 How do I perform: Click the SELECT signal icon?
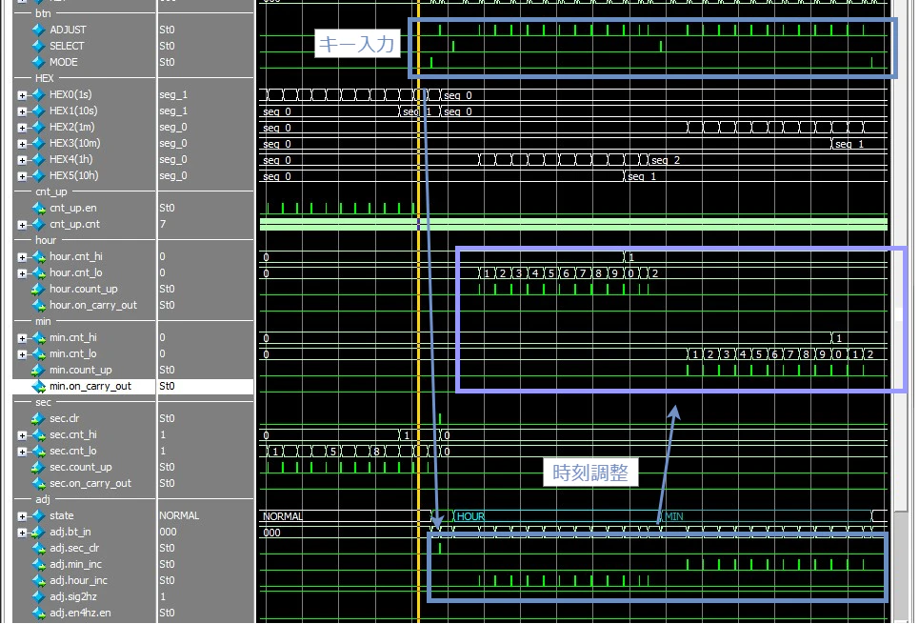(x=39, y=46)
